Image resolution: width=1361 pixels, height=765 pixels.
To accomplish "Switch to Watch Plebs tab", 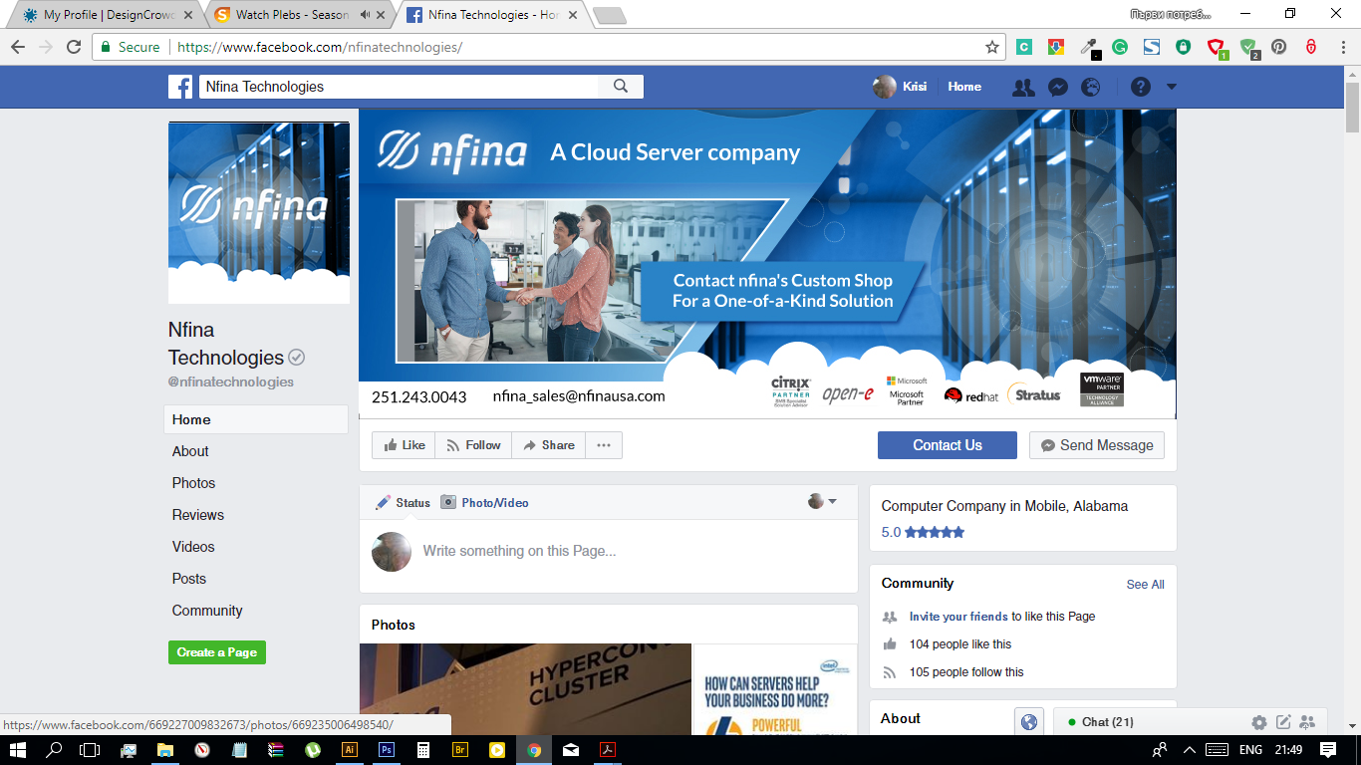I will point(294,15).
